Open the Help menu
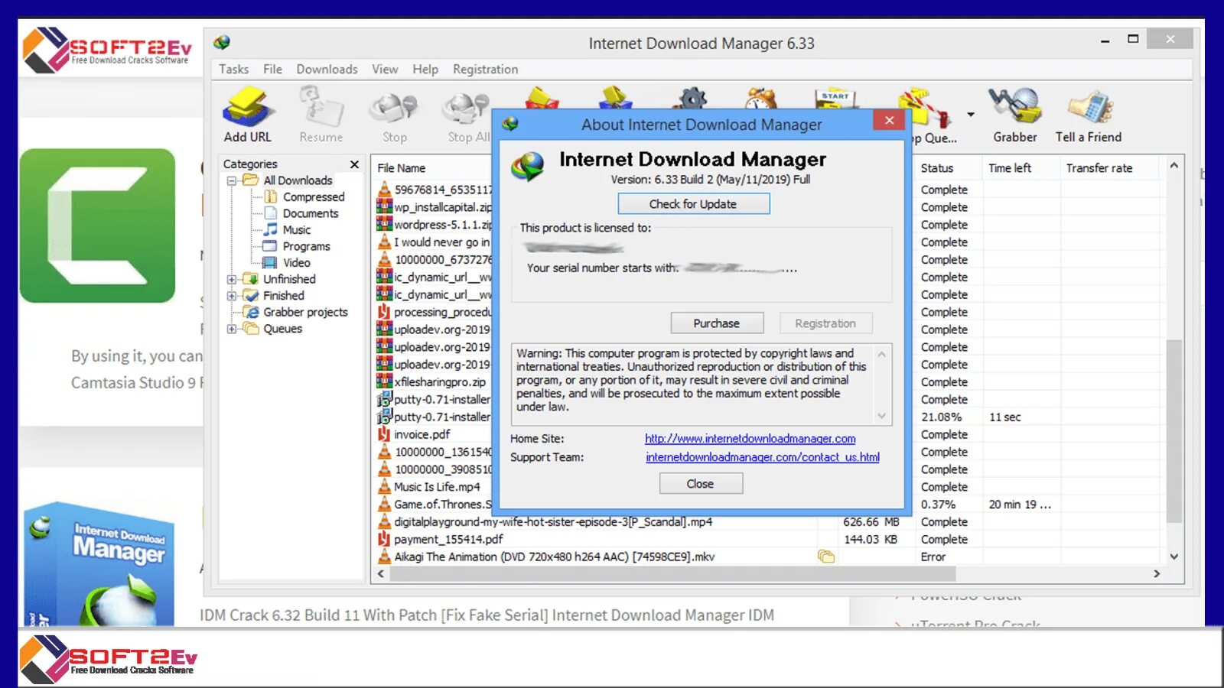 coord(425,70)
